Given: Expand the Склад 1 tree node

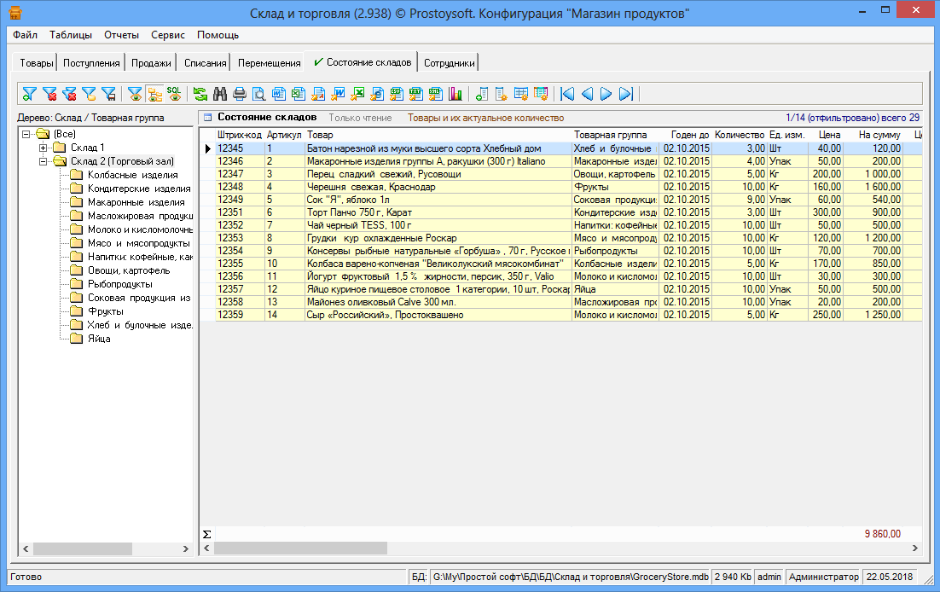Looking at the screenshot, I should (43, 148).
